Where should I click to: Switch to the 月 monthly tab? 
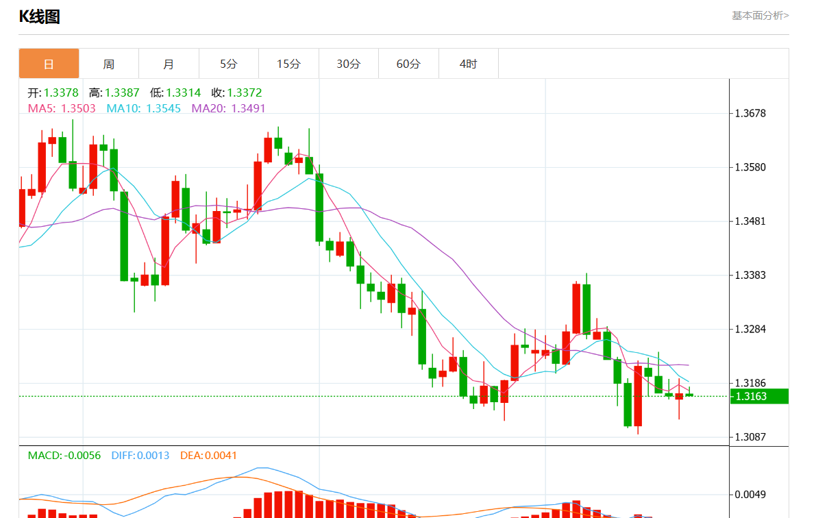(x=169, y=64)
